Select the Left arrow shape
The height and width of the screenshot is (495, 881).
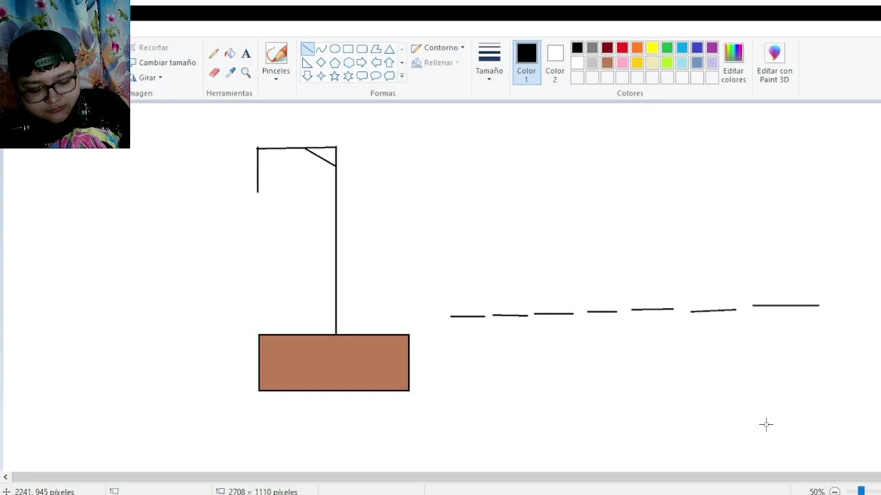tap(376, 63)
